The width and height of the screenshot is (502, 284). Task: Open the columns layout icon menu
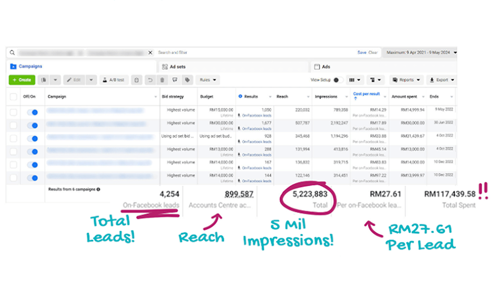click(x=355, y=80)
